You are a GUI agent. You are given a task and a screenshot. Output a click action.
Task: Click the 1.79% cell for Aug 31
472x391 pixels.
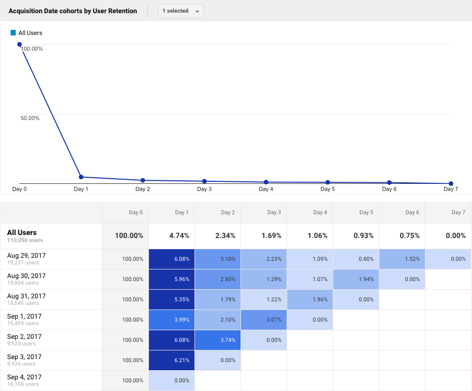(218, 299)
